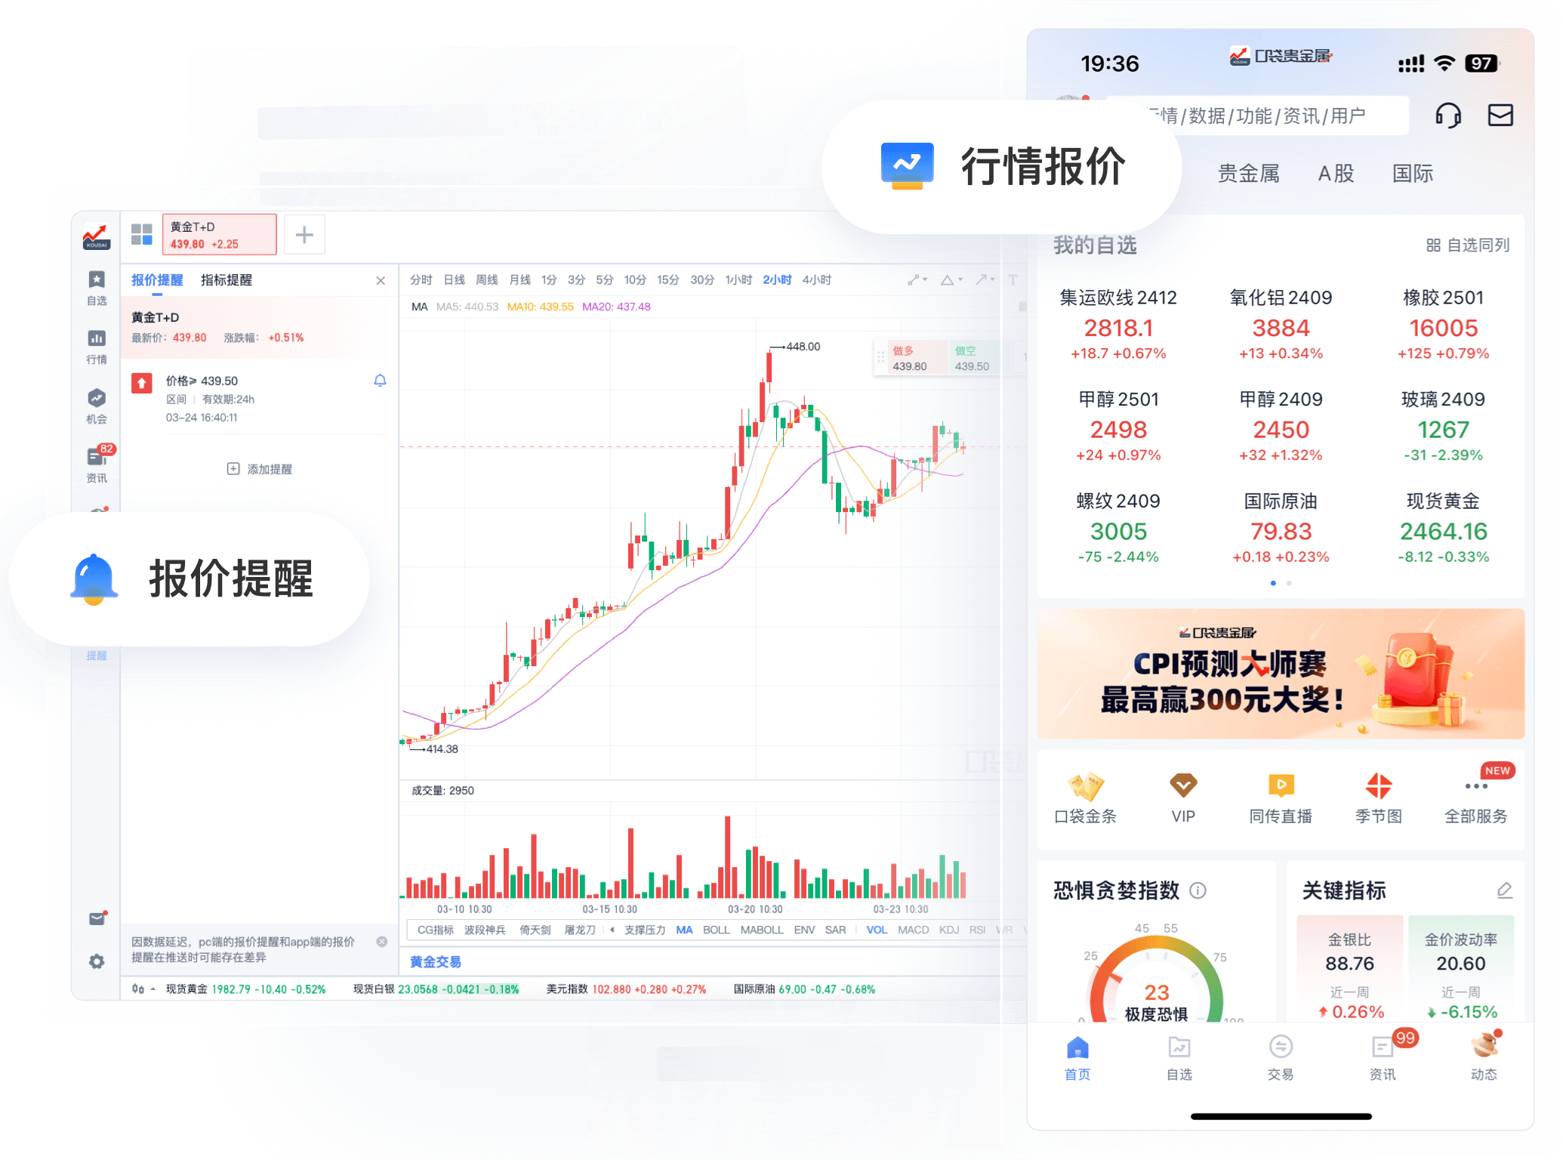Switch to the 指标提醒 tab
The height and width of the screenshot is (1160, 1563).
pyautogui.click(x=227, y=280)
